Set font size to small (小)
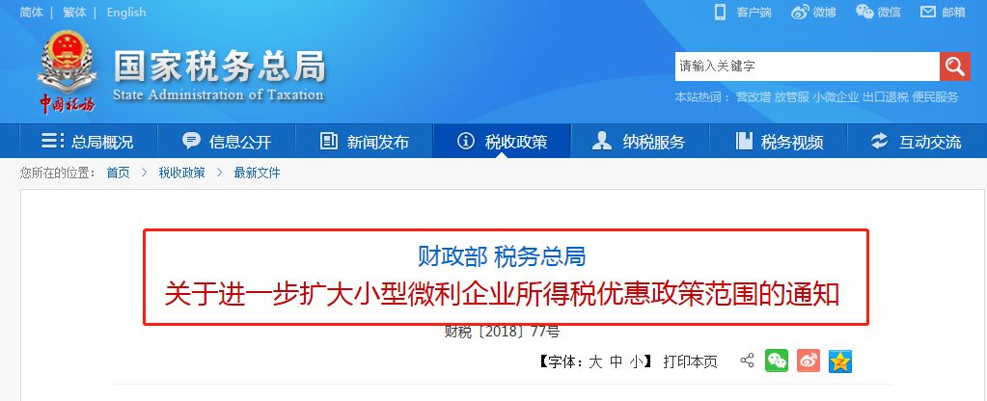The image size is (987, 401). 637,362
